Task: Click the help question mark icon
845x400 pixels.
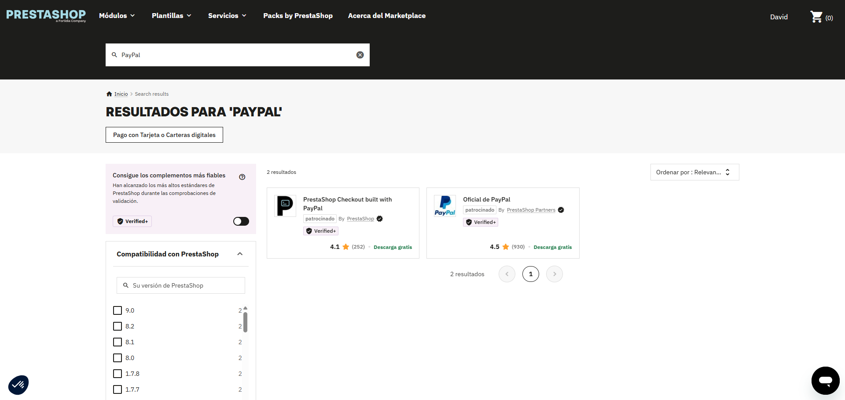Action: coord(242,177)
